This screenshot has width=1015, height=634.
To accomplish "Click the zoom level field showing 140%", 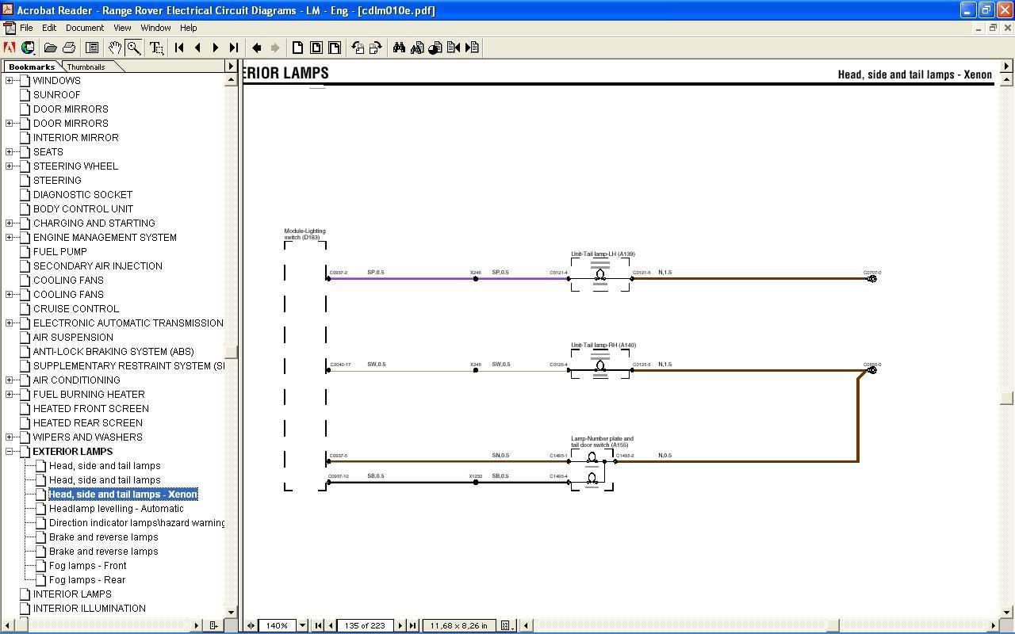I will point(277,625).
